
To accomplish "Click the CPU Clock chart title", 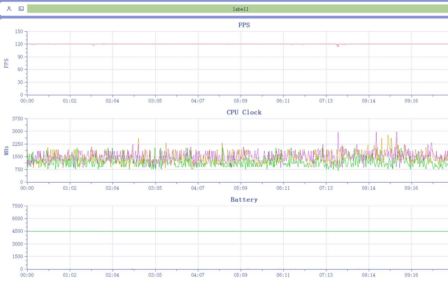I will tap(244, 112).
